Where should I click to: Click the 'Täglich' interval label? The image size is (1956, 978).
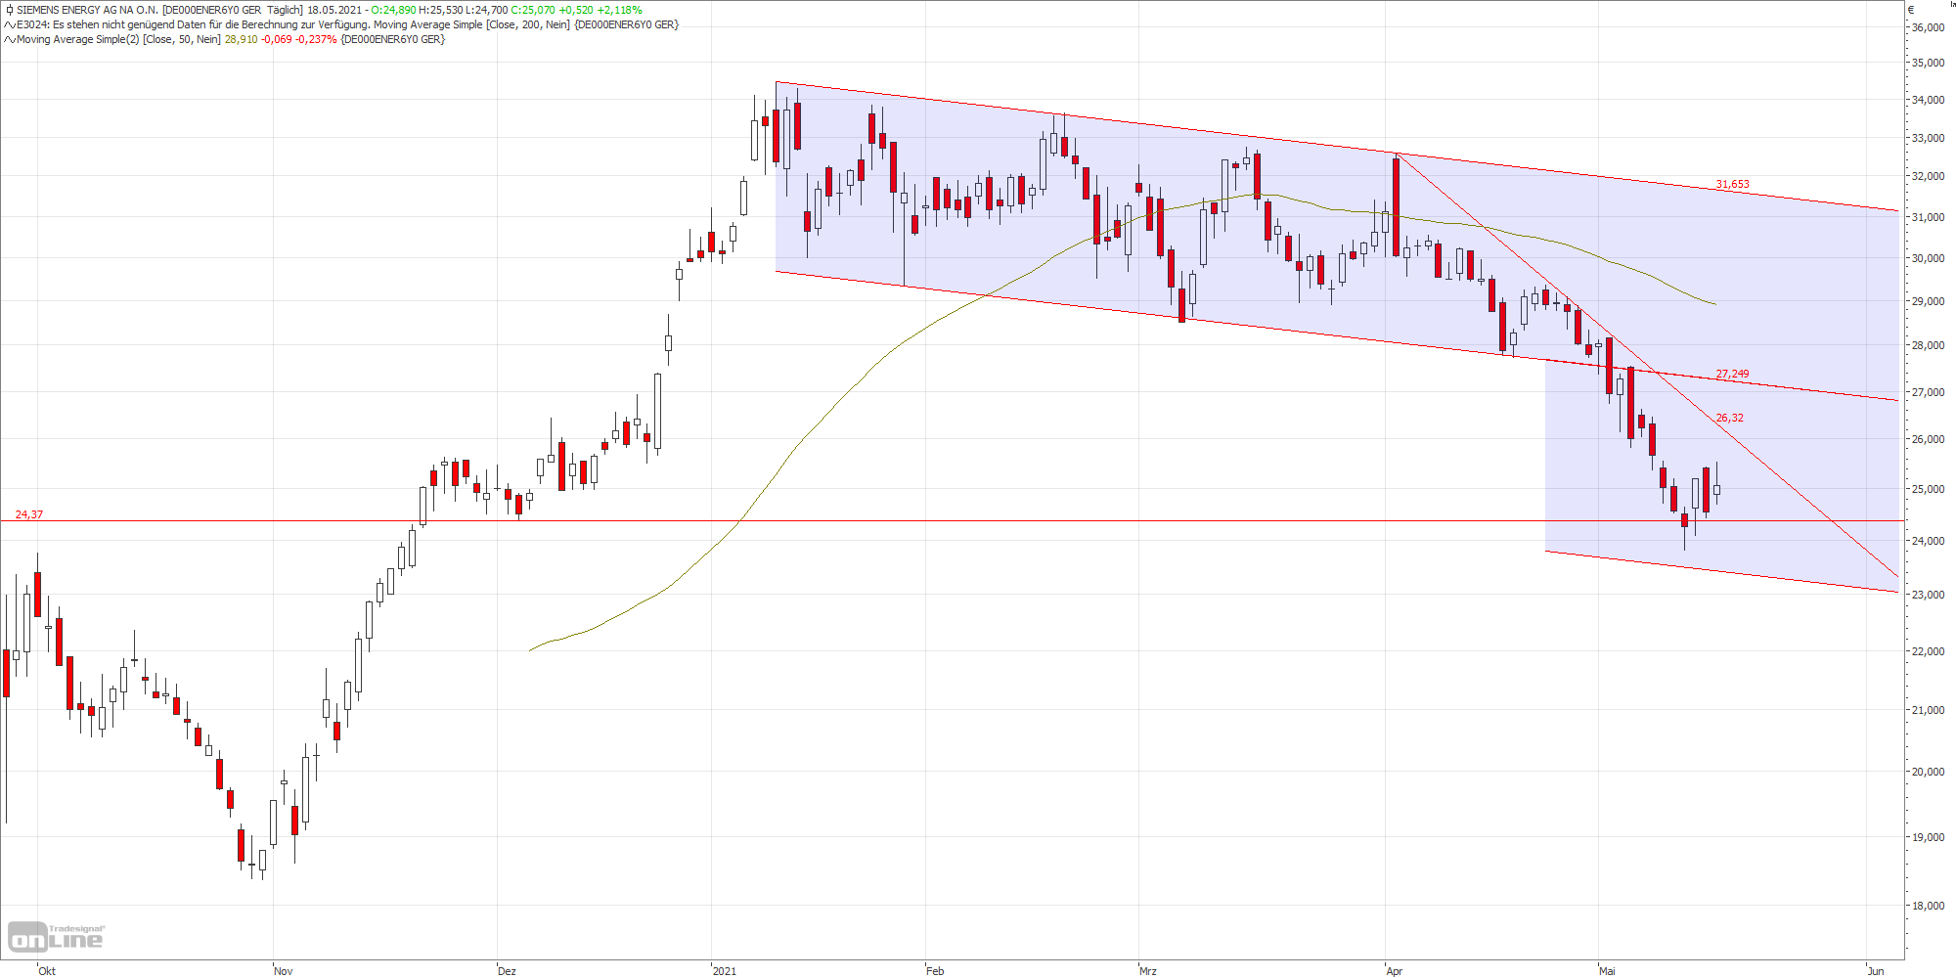(284, 10)
